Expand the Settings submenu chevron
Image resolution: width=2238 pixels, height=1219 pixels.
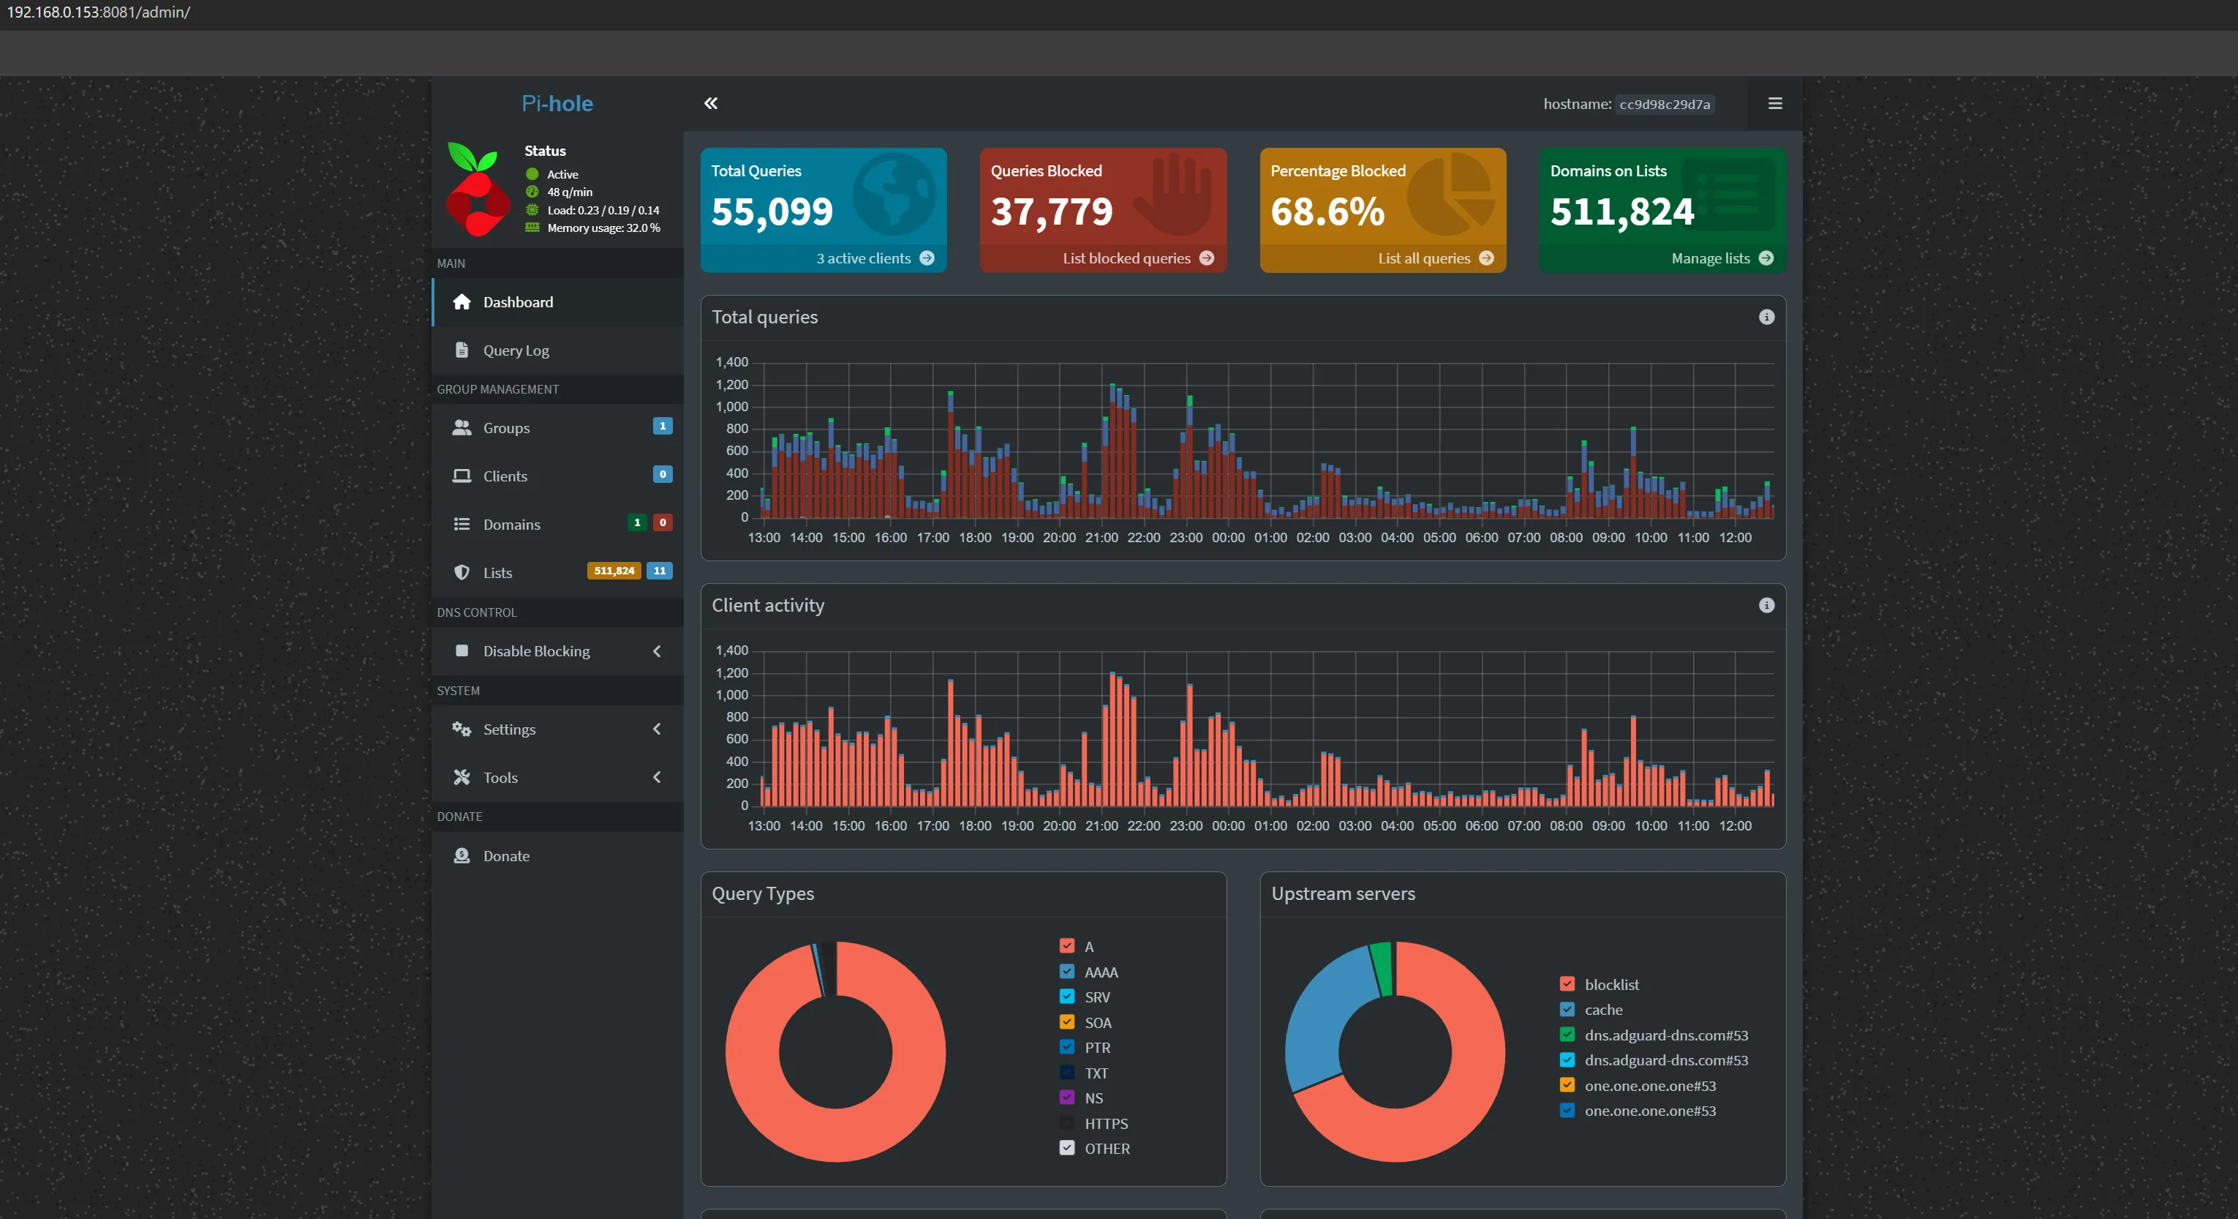coord(657,729)
